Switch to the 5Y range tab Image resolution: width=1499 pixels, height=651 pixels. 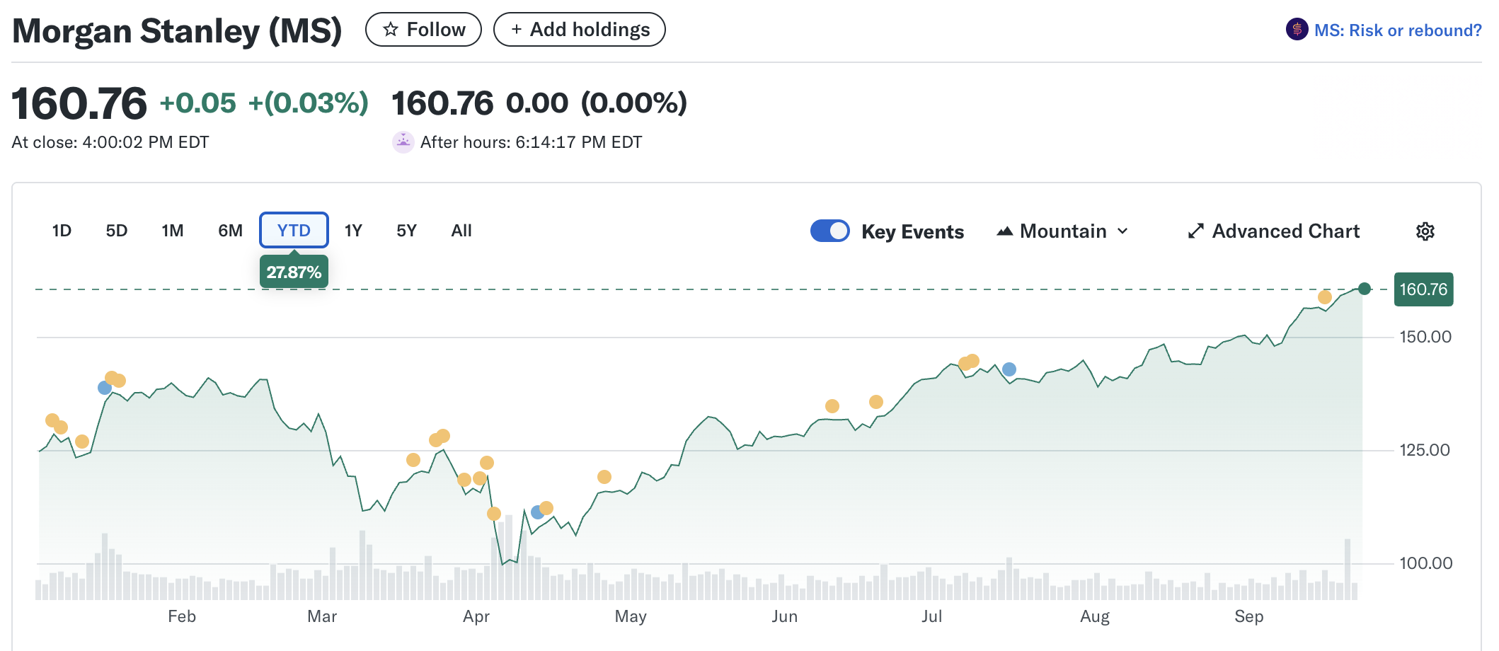406,231
